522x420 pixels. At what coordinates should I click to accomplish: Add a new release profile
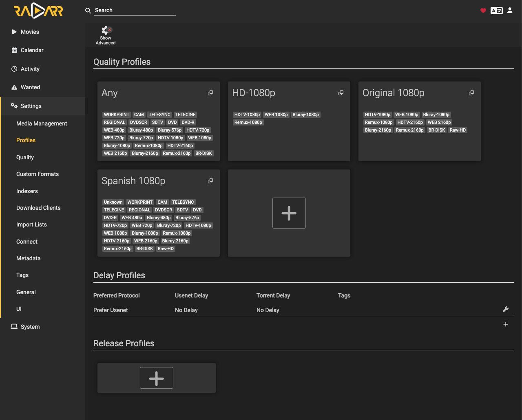tap(157, 378)
